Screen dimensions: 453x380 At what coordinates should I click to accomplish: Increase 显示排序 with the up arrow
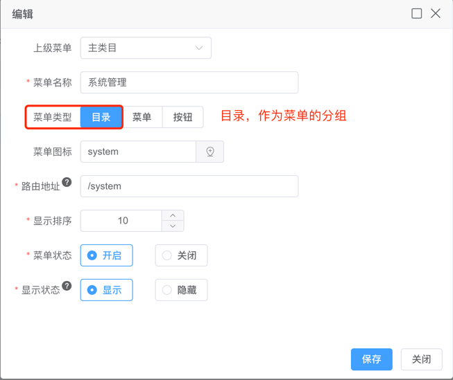(173, 215)
